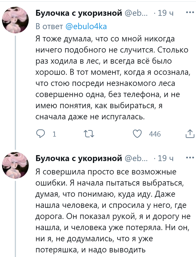Click the reply speech bubble icon
The height and width of the screenshot is (257, 196).
(41, 134)
